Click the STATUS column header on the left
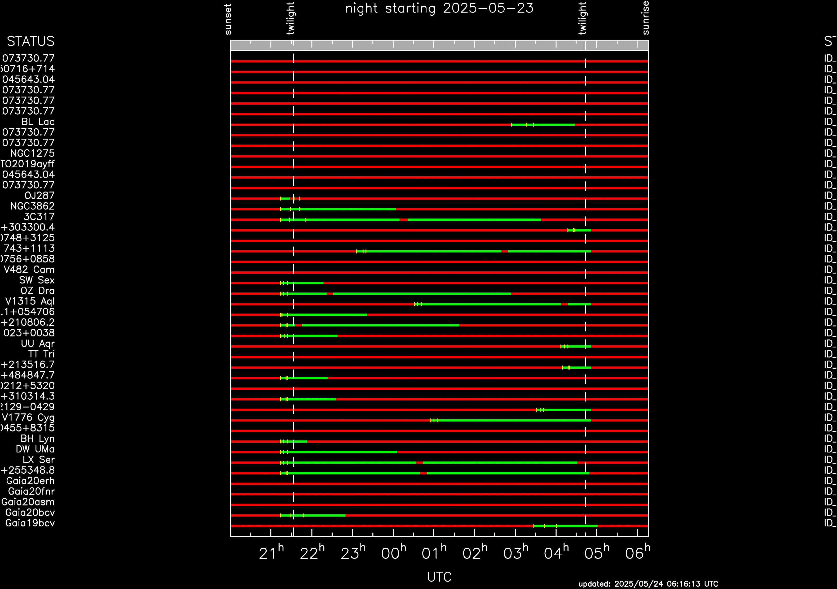This screenshot has width=837, height=589. click(x=31, y=41)
